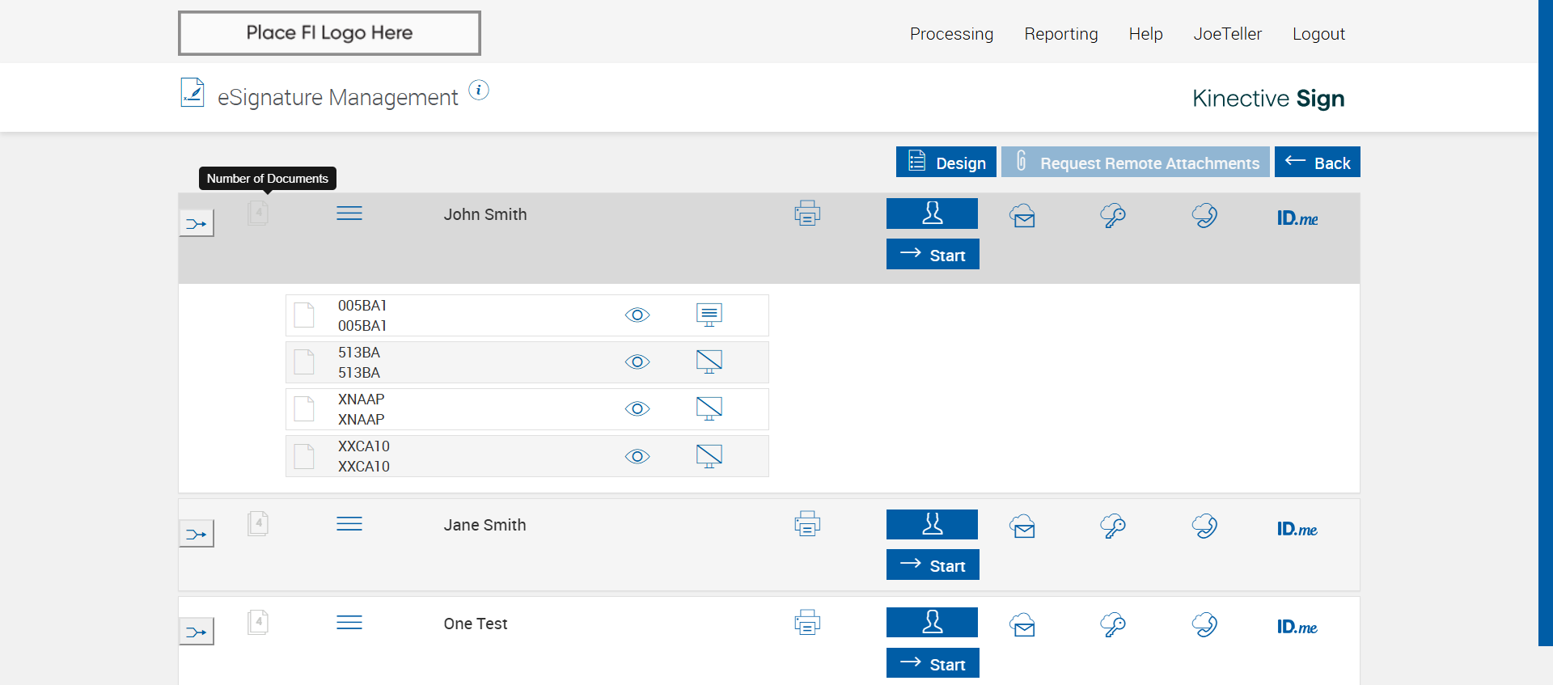1553x685 pixels.
Task: Click the info icon beside eSignature Management
Action: pyautogui.click(x=479, y=91)
